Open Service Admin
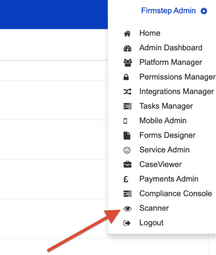 pos(164,150)
